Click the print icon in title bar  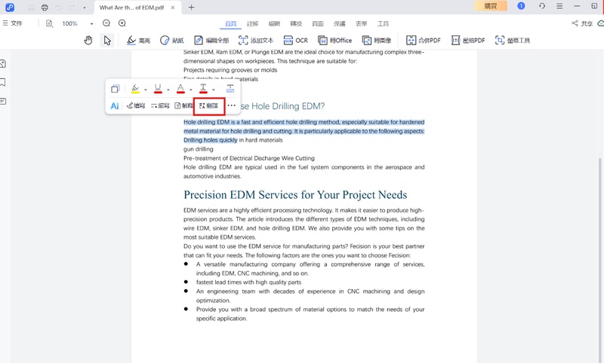(x=45, y=7)
